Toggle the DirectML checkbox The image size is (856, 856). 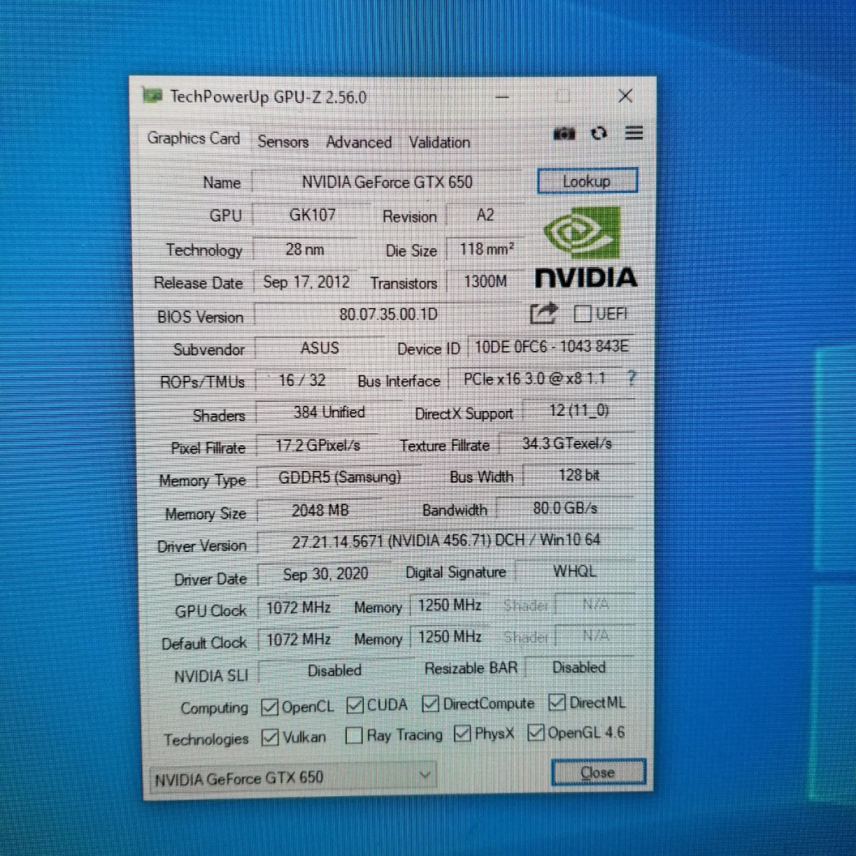tap(557, 703)
